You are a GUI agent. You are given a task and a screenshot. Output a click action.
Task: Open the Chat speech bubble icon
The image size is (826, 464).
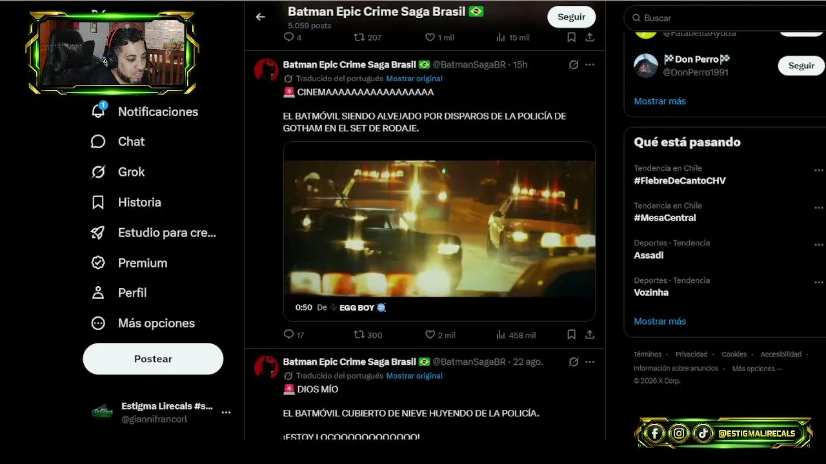tap(98, 141)
